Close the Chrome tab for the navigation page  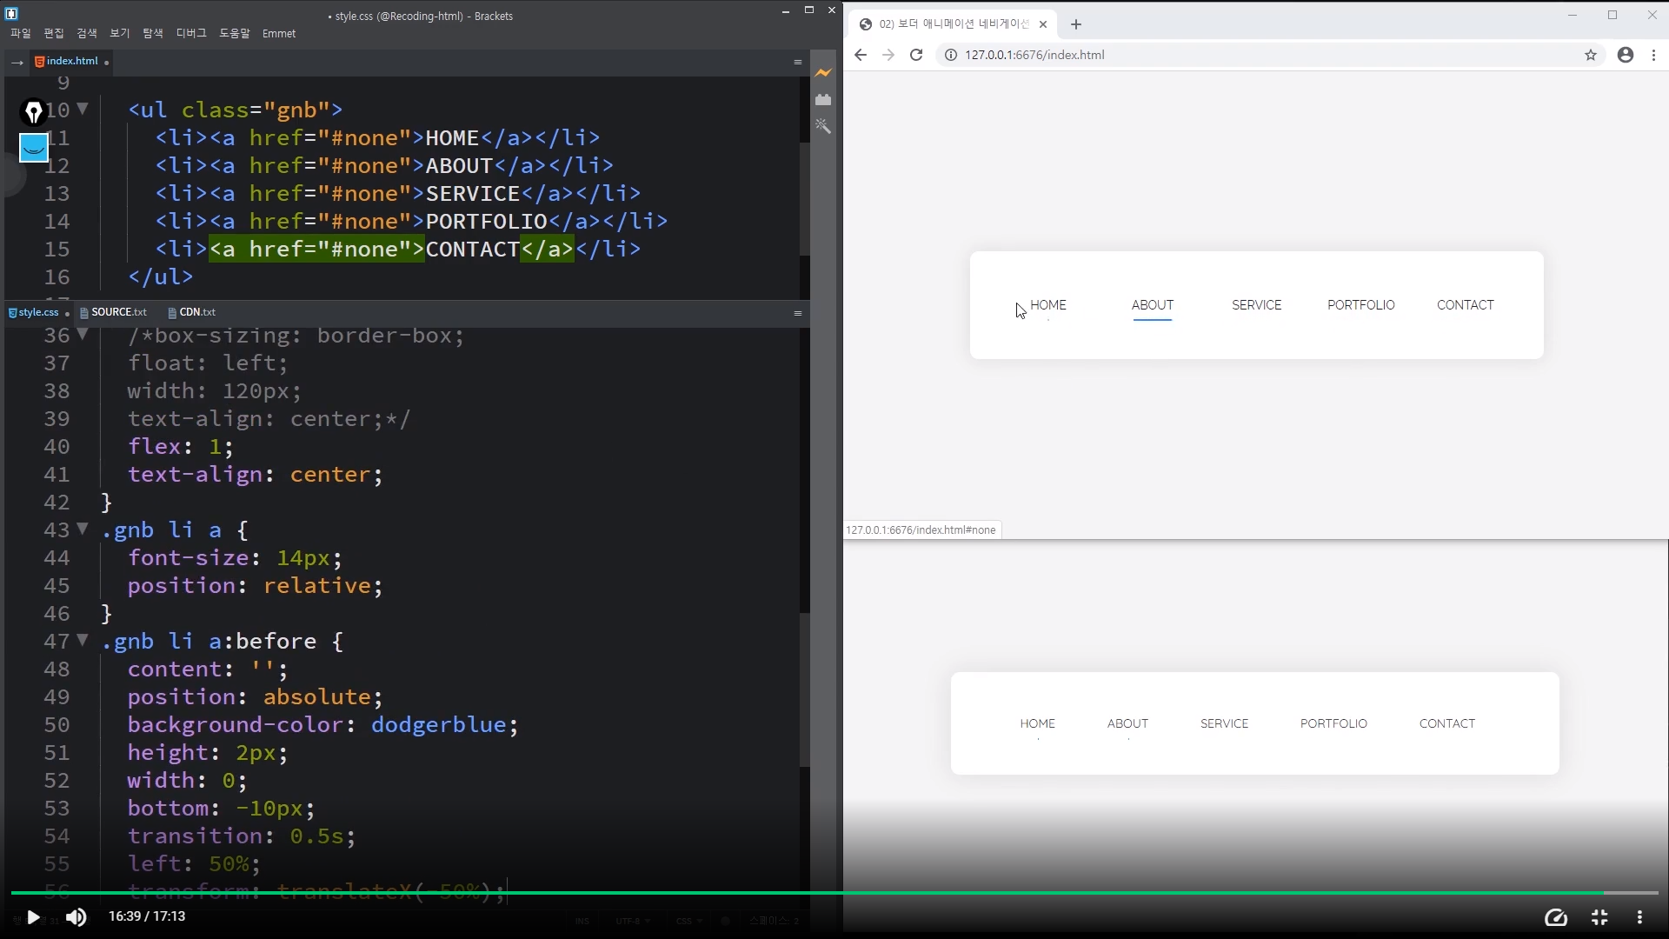point(1043,24)
